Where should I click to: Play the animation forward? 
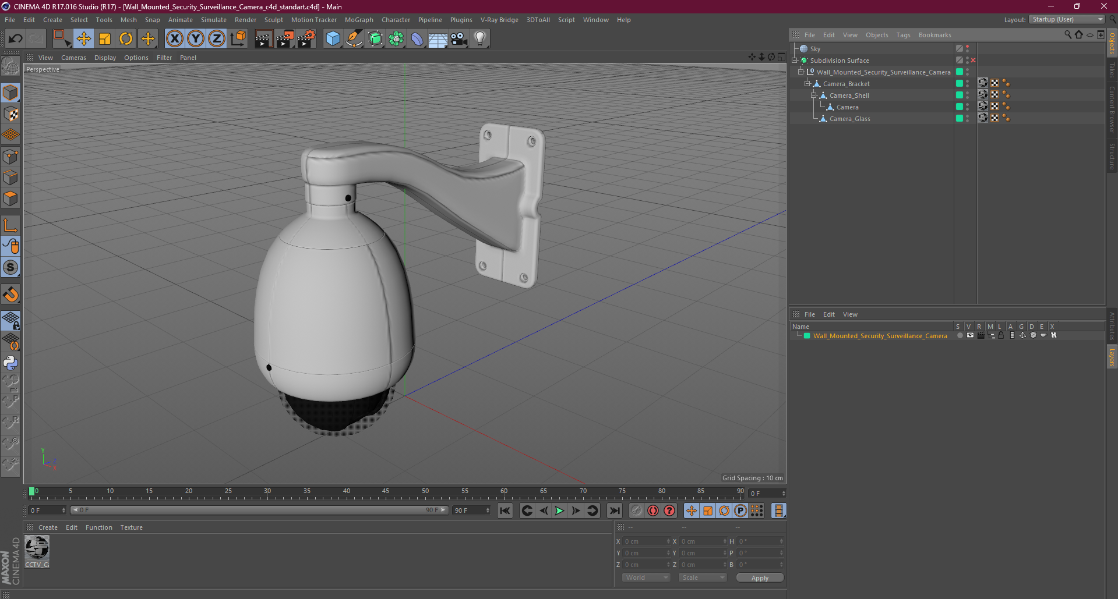pos(559,511)
